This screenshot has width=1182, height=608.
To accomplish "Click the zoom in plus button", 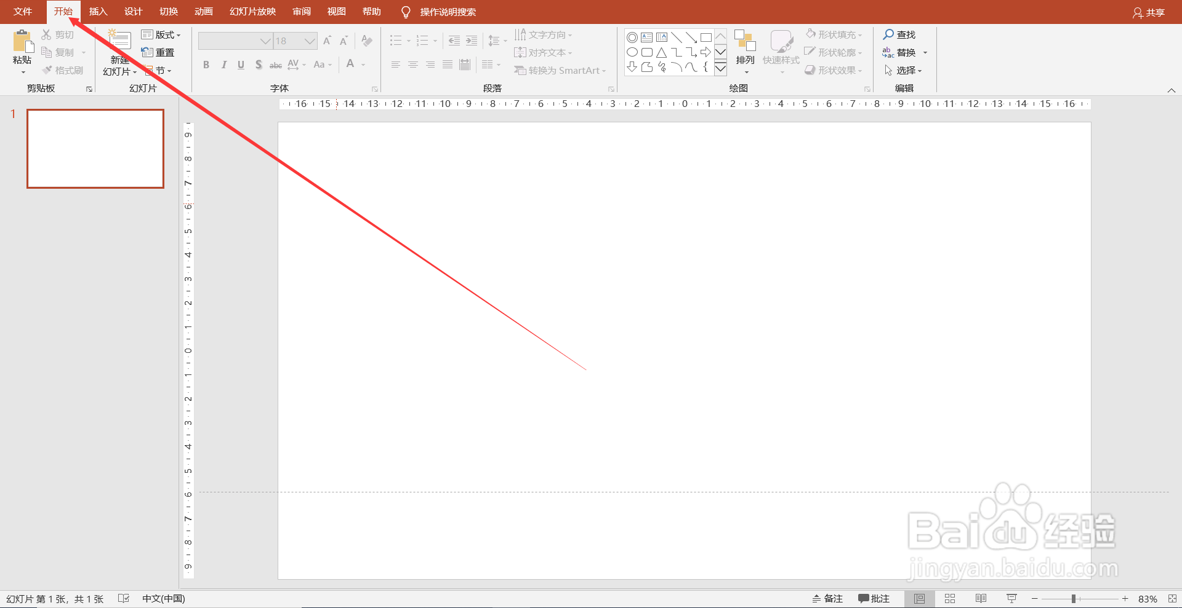I will pyautogui.click(x=1125, y=599).
